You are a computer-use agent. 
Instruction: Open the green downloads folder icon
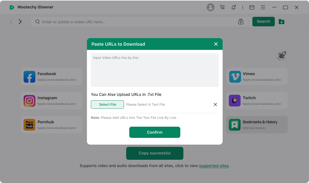click(x=282, y=22)
